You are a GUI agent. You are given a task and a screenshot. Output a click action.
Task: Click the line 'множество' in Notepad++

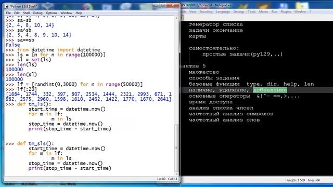tap(204, 72)
